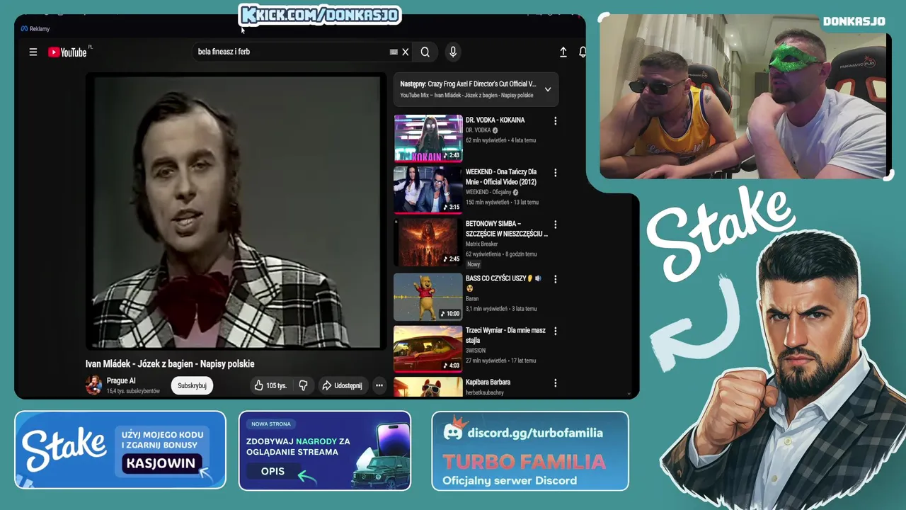
Task: Open the upload/create icon
Action: 563,52
